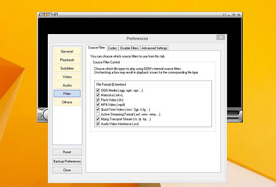Open the Playback preferences category

67,60
